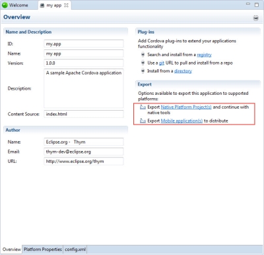Open the directory install link
264x255 pixels.
click(183, 71)
